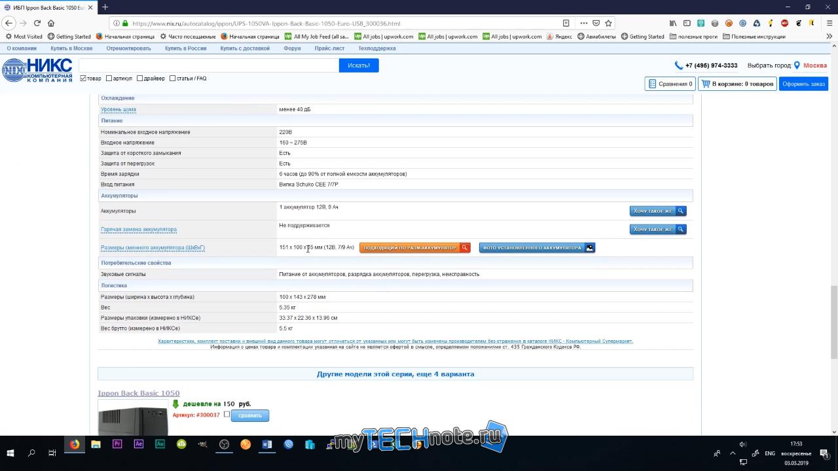The image size is (838, 471).
Task: Launch Premiere Pro from the taskbar
Action: 117,444
